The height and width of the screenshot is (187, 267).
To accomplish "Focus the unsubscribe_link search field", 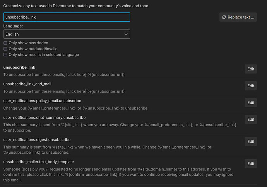I will (67, 17).
